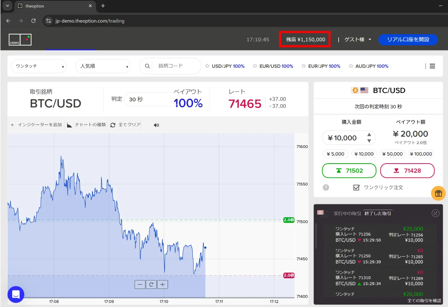Select the ¥10,000 preset amount button
448x307 pixels.
point(364,154)
